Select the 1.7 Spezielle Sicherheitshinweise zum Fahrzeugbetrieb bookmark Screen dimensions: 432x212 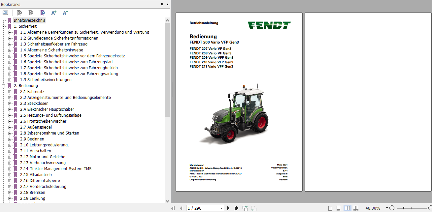point(69,68)
